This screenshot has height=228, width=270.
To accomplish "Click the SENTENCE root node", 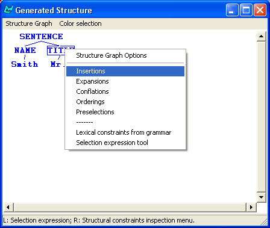I will point(41,37).
